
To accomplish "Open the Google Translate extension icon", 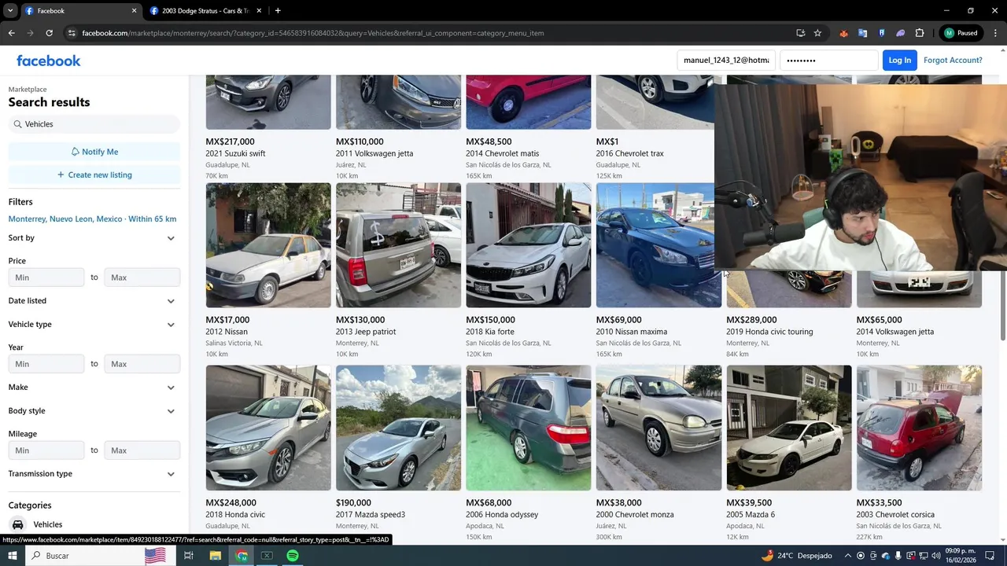I will point(863,33).
